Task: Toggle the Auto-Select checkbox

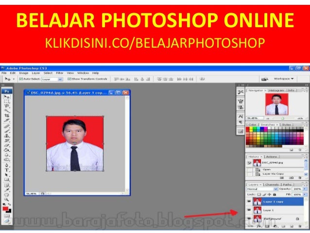Action: [21, 79]
